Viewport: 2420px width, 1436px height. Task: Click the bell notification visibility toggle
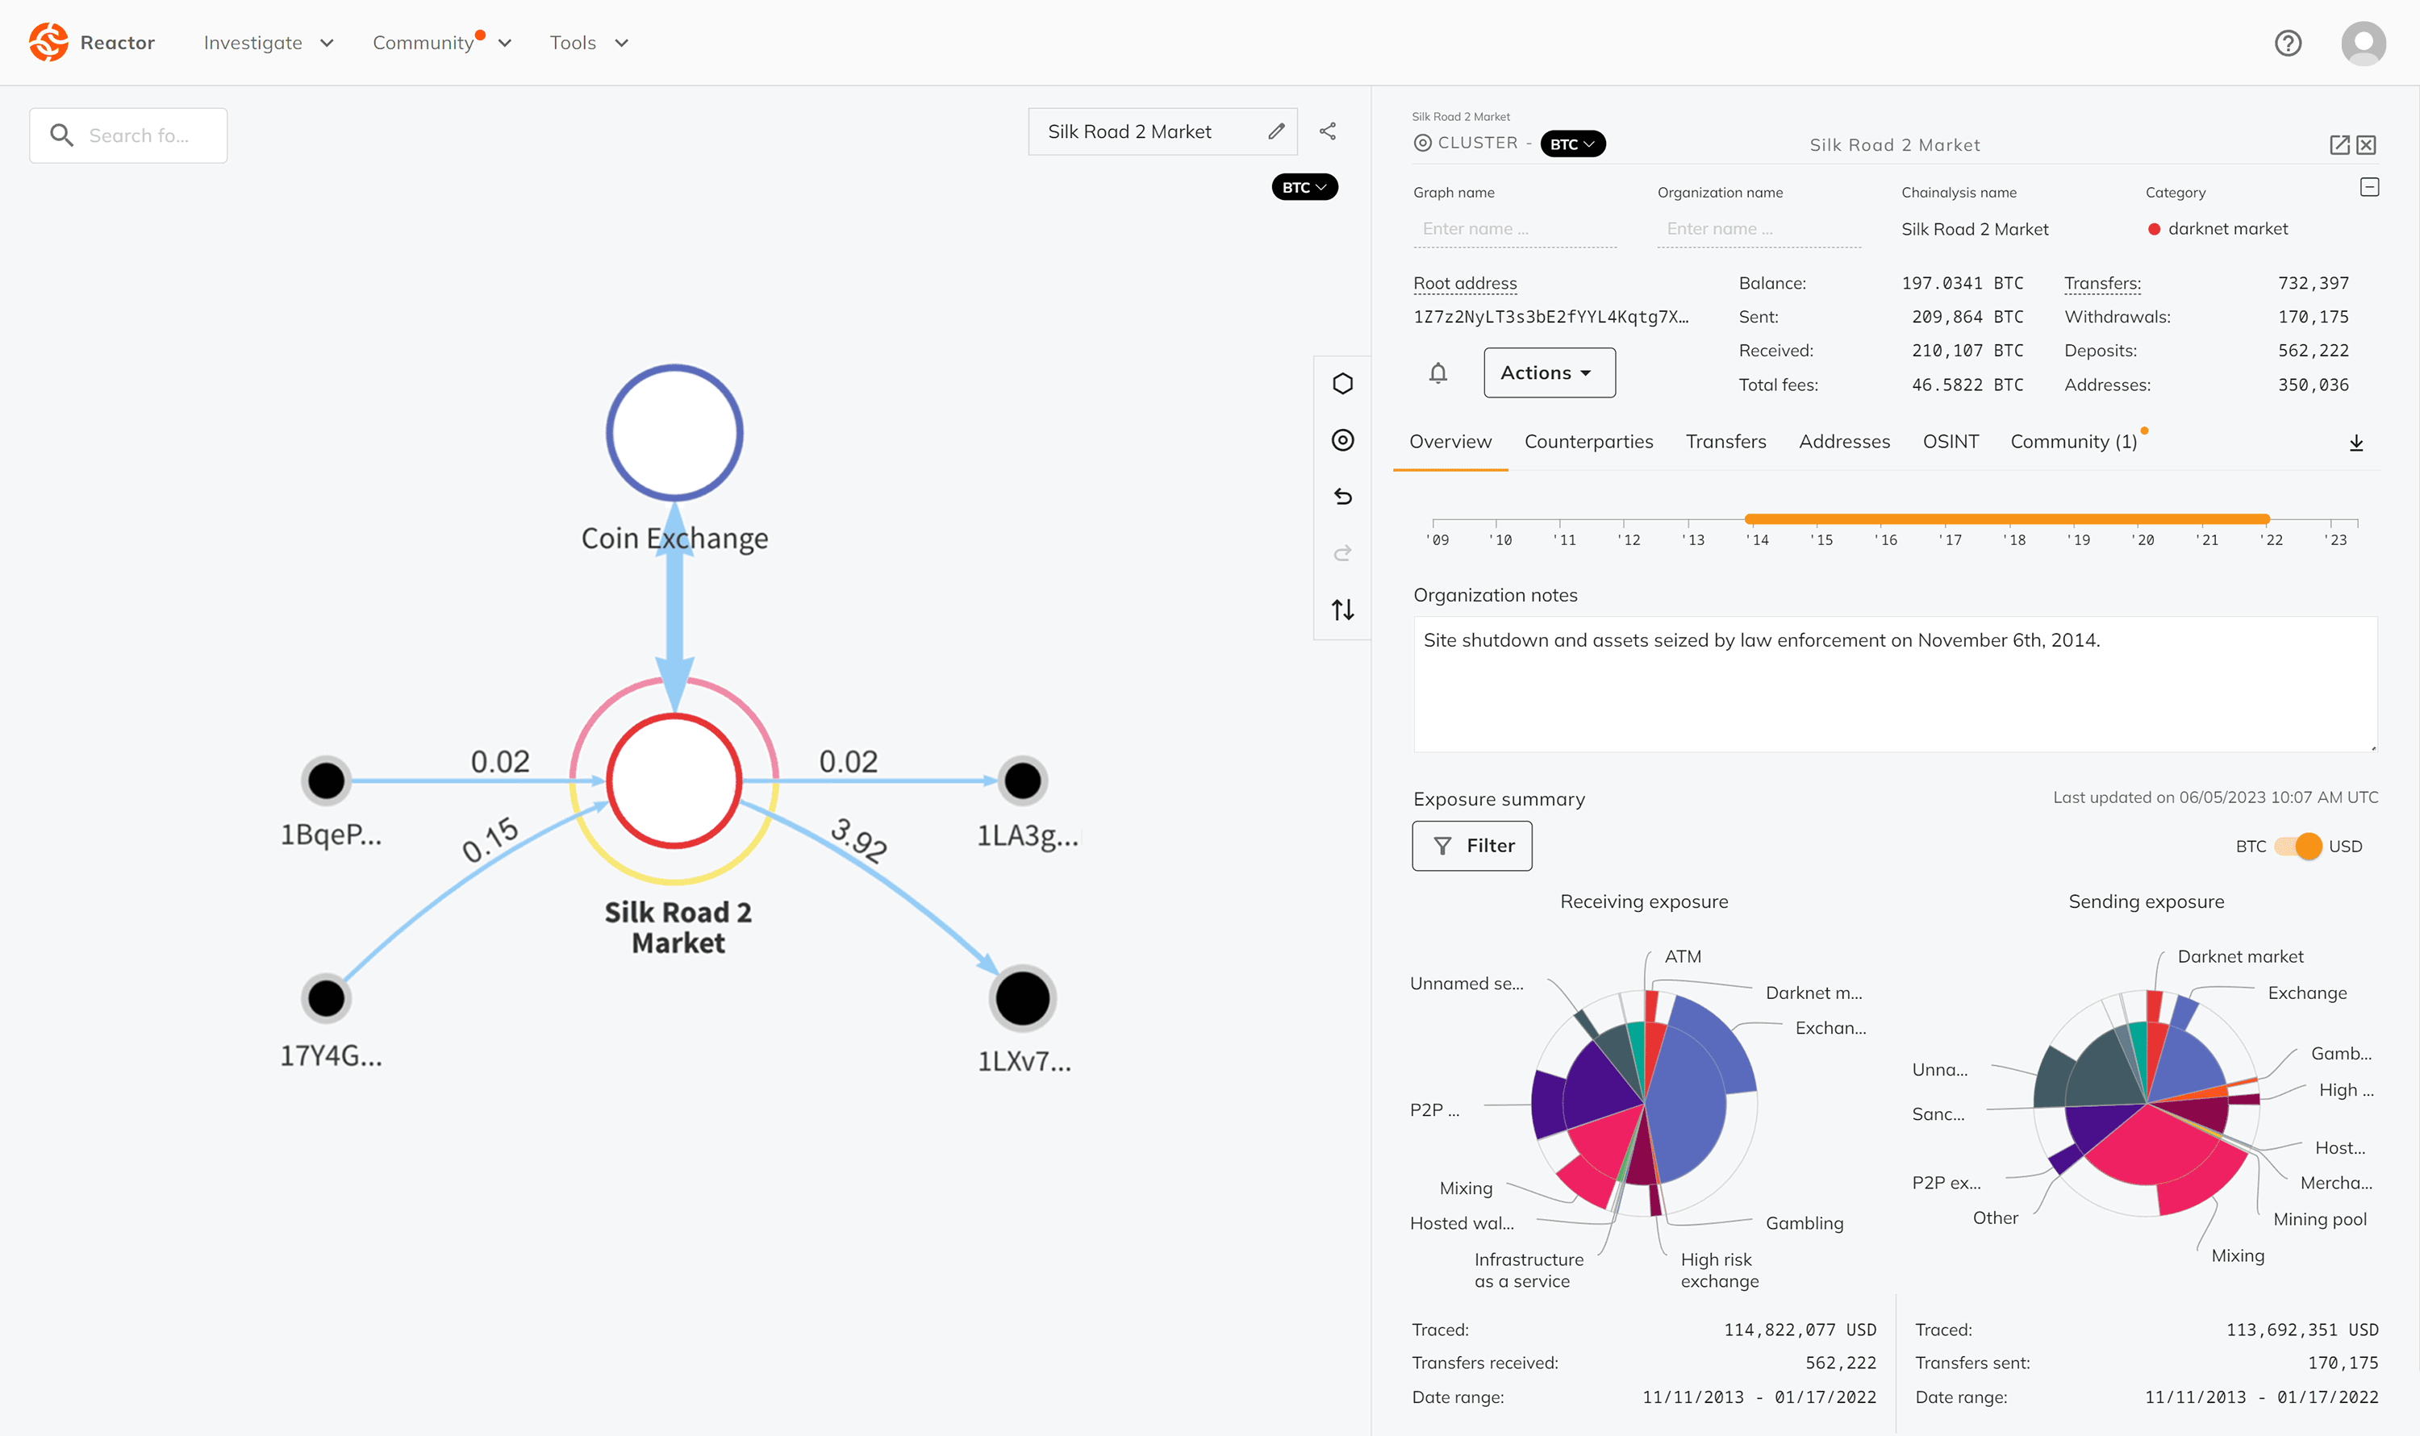click(x=1437, y=373)
